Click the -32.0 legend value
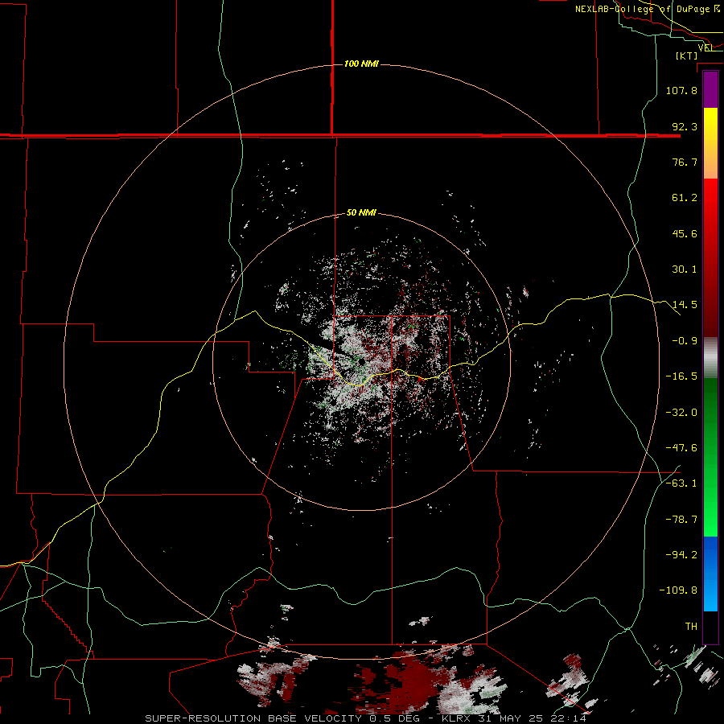The height and width of the screenshot is (724, 724). click(x=681, y=413)
